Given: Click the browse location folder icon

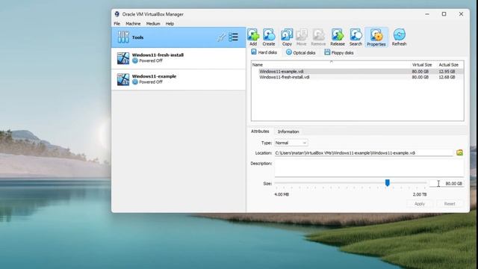Looking at the screenshot, I should click(x=459, y=152).
